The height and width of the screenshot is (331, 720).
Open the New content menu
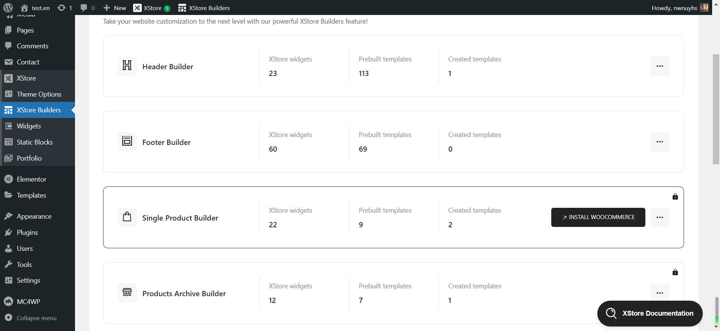(115, 8)
